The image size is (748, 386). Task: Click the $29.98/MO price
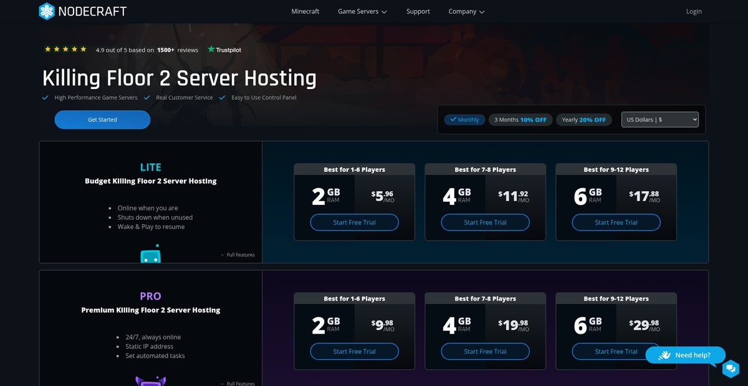(x=645, y=325)
